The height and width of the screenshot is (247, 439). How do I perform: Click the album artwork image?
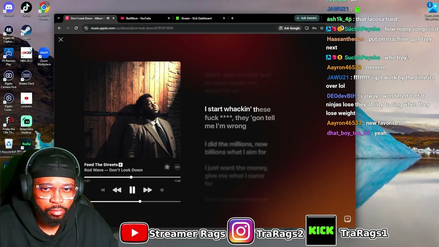[132, 110]
